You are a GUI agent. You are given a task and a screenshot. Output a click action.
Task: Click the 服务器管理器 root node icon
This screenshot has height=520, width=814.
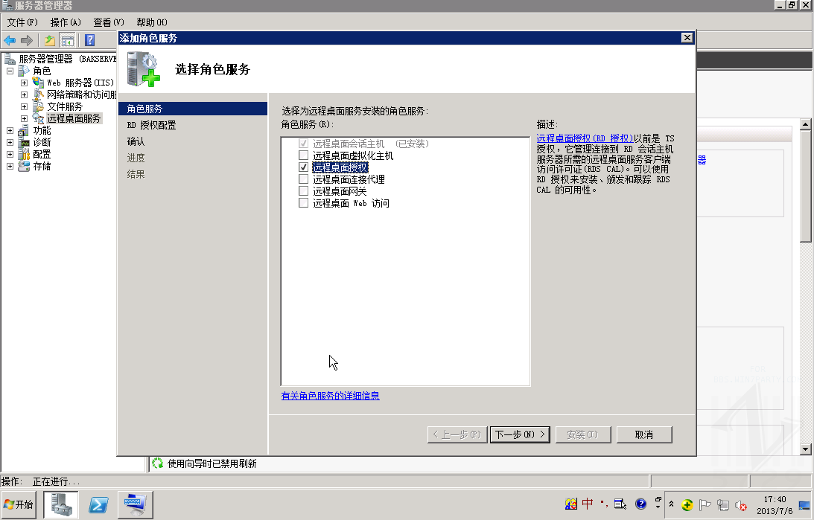point(10,59)
